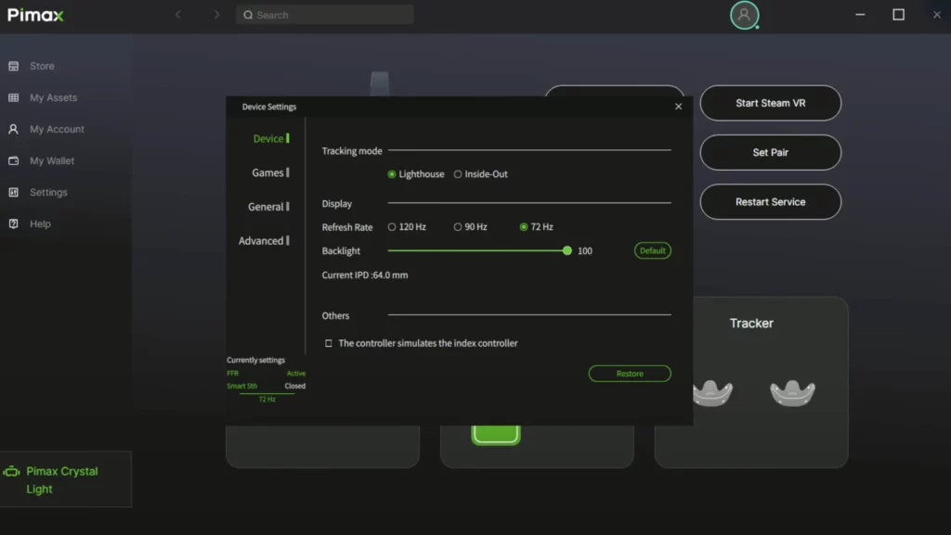Image resolution: width=951 pixels, height=535 pixels.
Task: Go back with the left arrow
Action: click(177, 15)
